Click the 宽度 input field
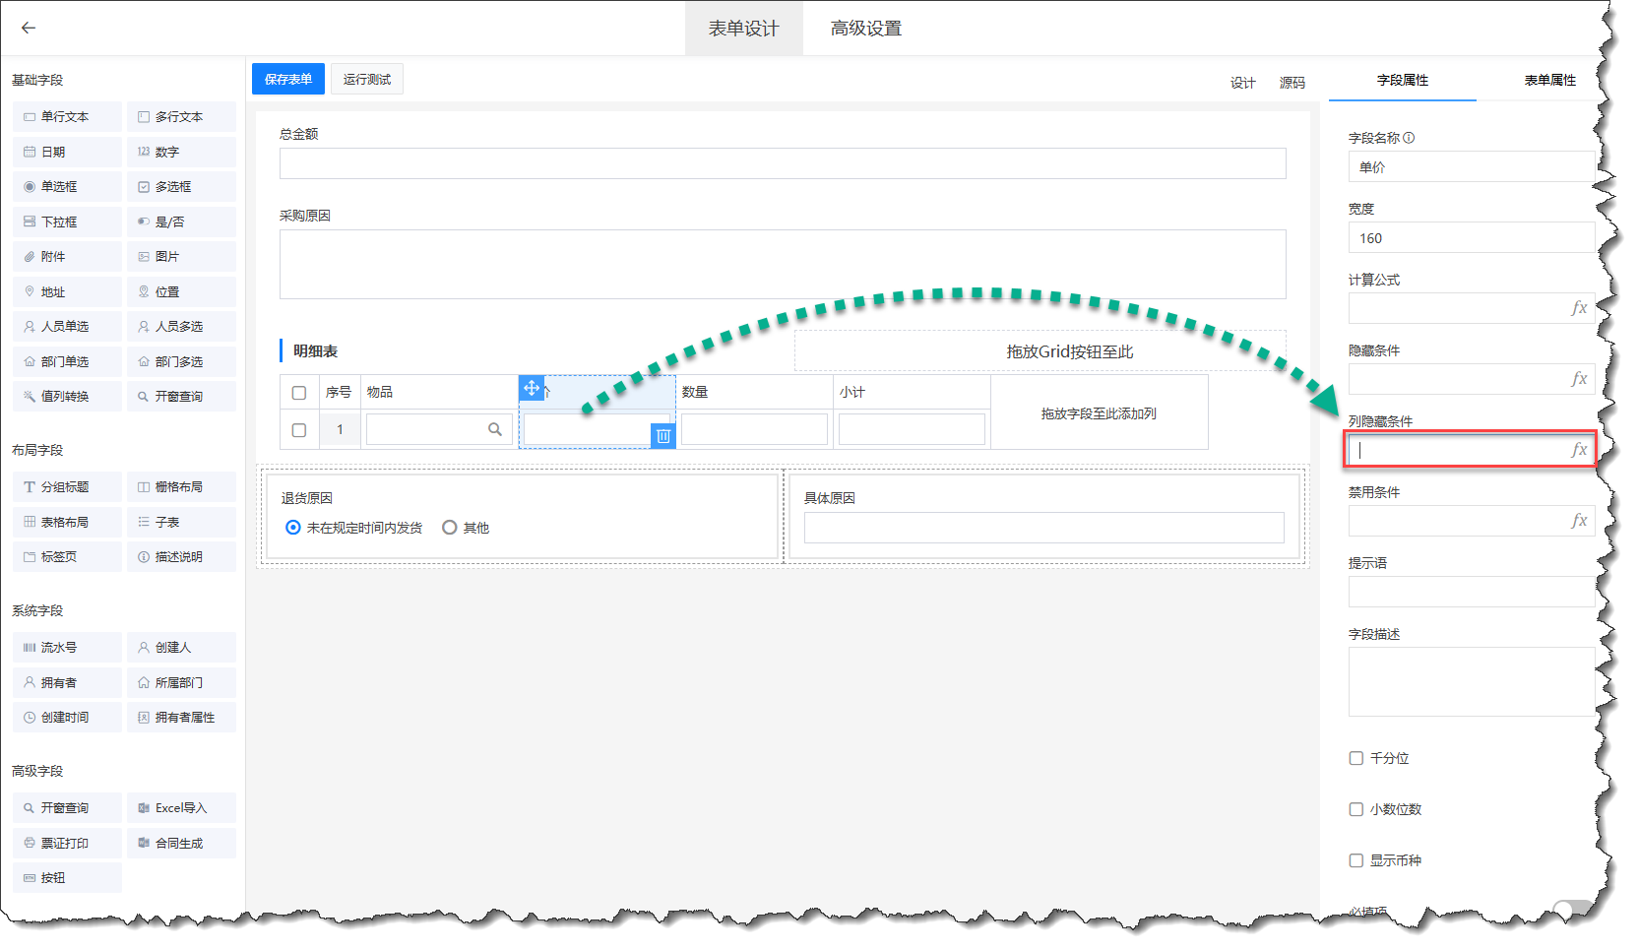Image resolution: width=1639 pixels, height=950 pixels. [x=1471, y=238]
